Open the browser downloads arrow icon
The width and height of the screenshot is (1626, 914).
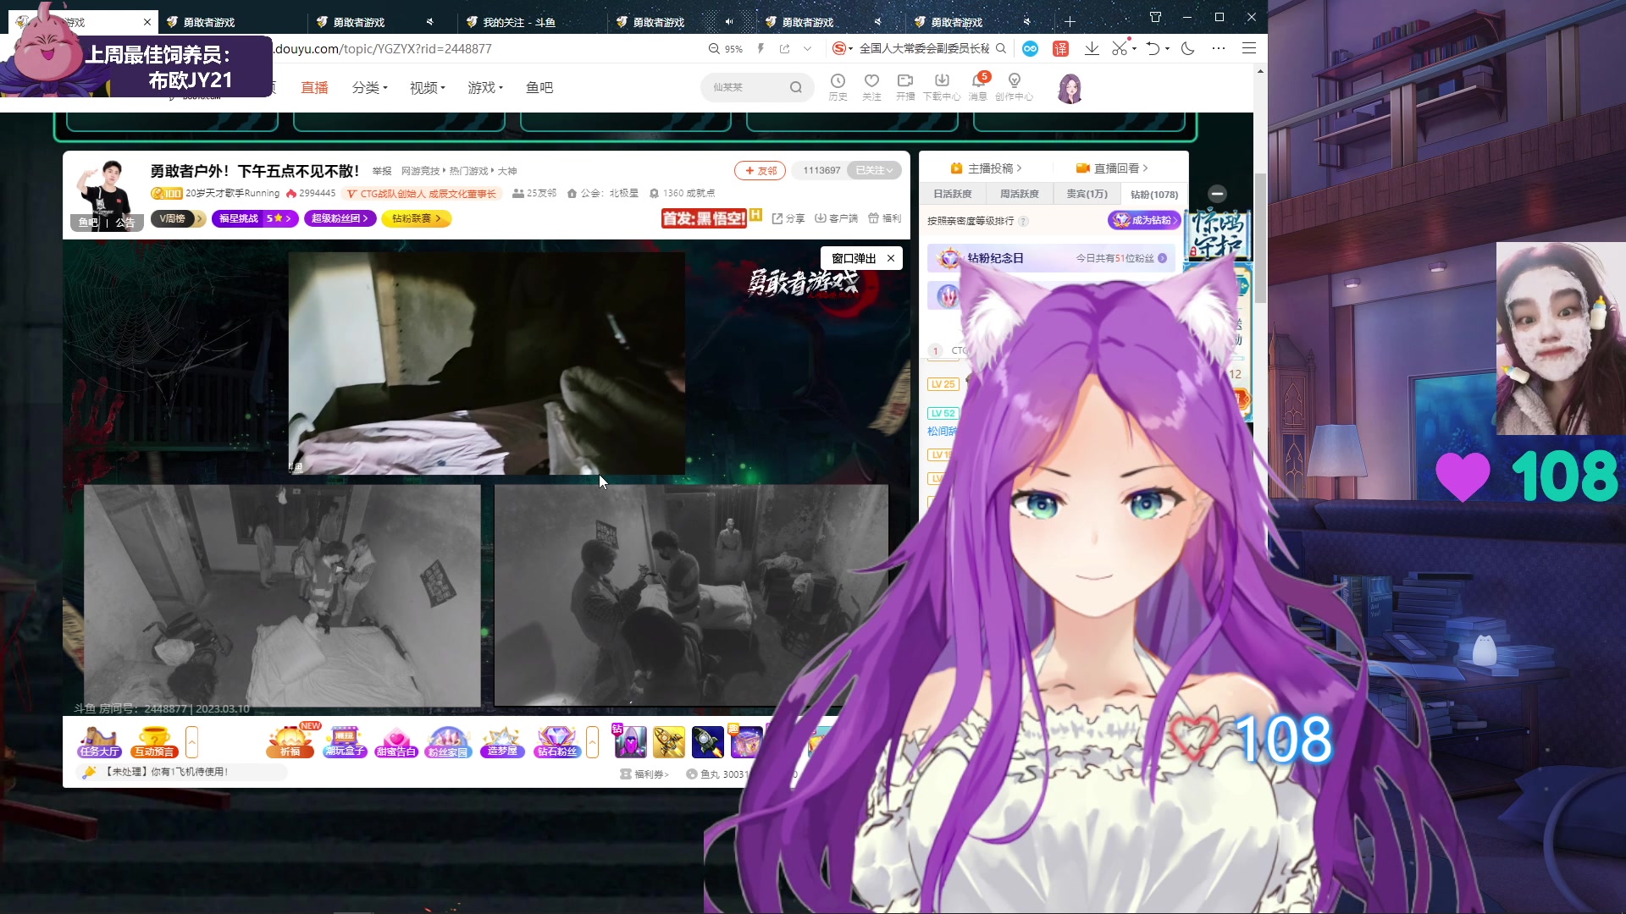1092,48
